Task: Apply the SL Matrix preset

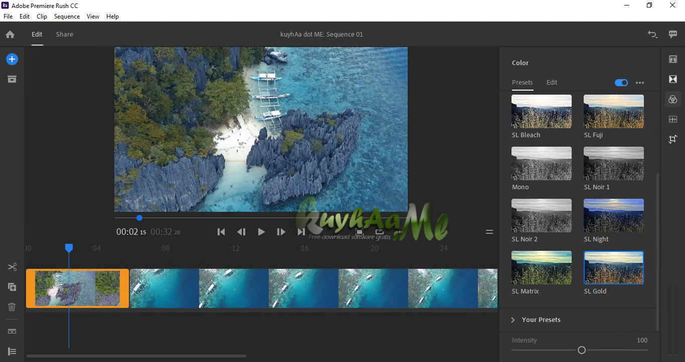Action: 542,268
